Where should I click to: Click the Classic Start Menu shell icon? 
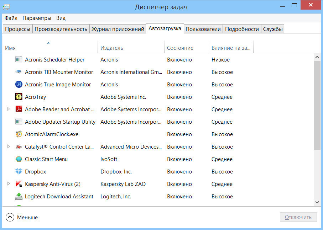point(19,159)
